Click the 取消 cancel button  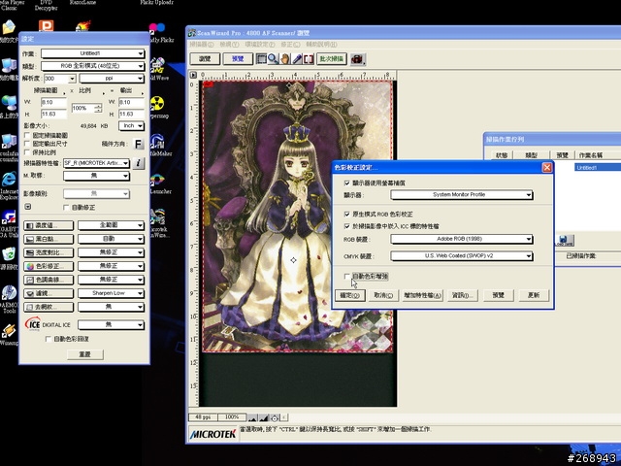pyautogui.click(x=383, y=295)
